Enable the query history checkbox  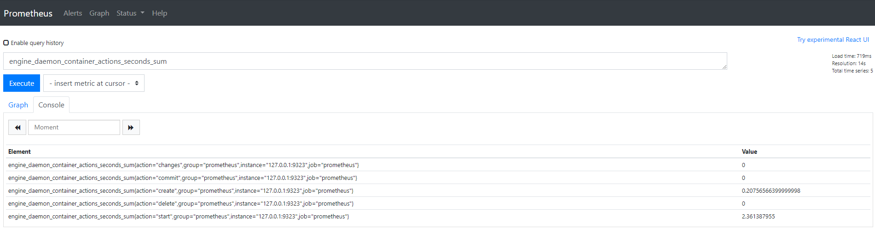point(6,43)
